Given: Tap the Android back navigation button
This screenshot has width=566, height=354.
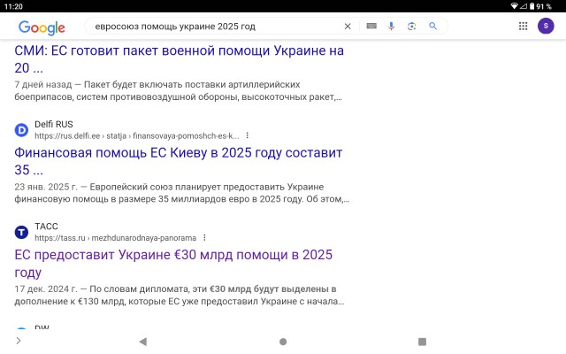Looking at the screenshot, I should click(143, 342).
